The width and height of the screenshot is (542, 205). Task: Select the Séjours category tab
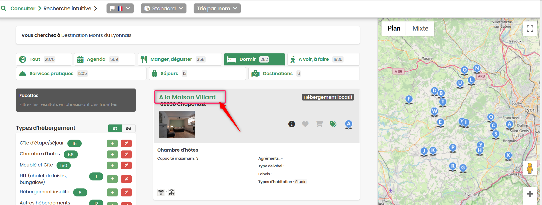(197, 74)
